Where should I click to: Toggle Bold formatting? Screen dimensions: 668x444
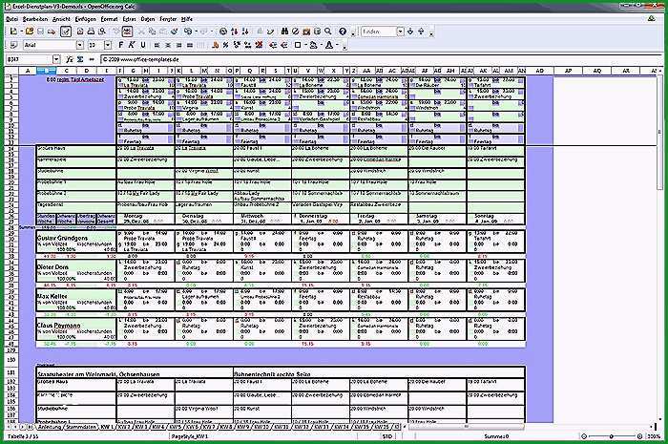(121, 45)
